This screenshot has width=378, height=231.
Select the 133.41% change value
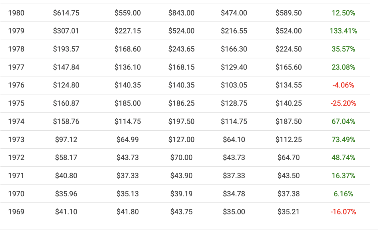click(x=343, y=31)
